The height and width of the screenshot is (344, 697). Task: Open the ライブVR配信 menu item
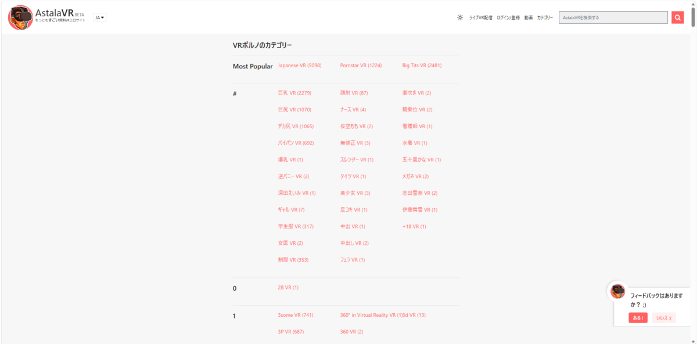tap(480, 18)
